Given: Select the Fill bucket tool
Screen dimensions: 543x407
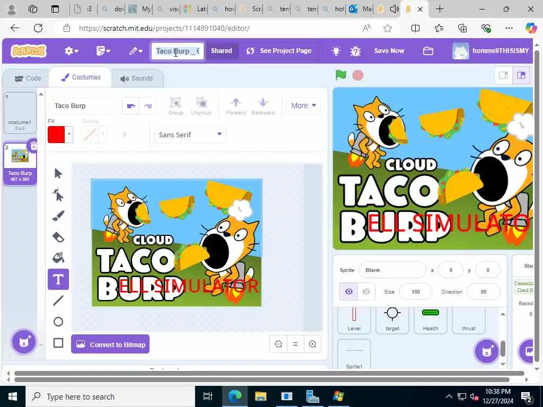Looking at the screenshot, I should pos(58,258).
